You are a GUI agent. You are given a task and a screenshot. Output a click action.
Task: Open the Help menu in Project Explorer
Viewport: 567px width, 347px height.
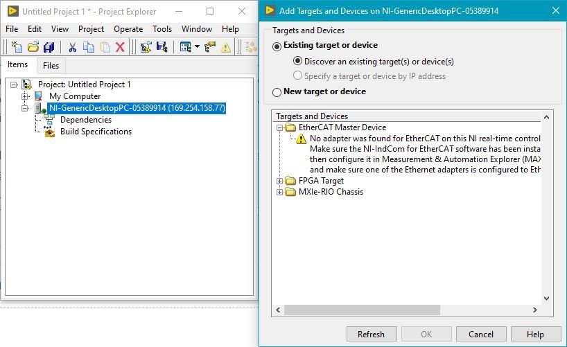230,29
